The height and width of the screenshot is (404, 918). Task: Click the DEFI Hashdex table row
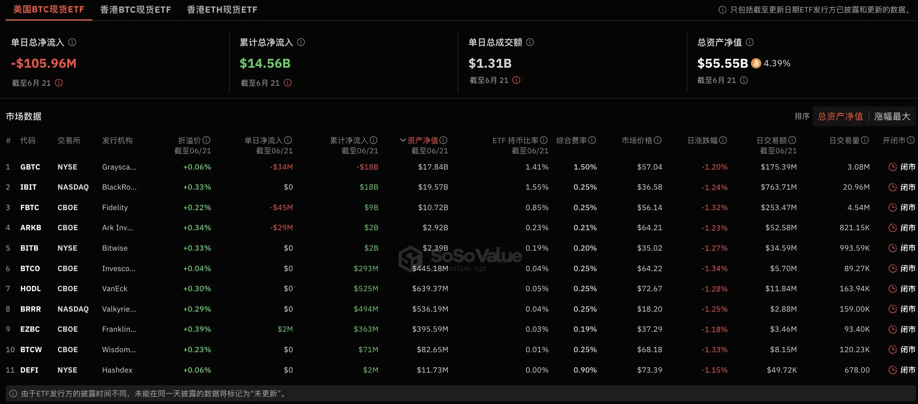[x=117, y=370]
